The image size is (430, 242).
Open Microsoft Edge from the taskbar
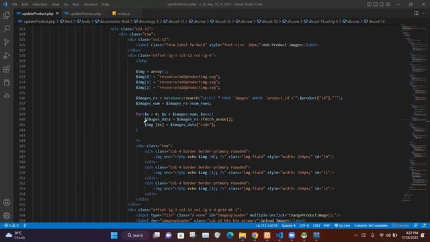coord(230,235)
